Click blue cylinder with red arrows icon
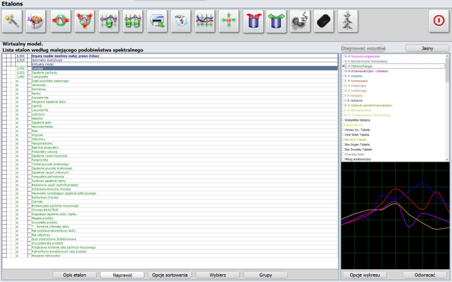Screen dimensions: 452x282 coord(253,21)
